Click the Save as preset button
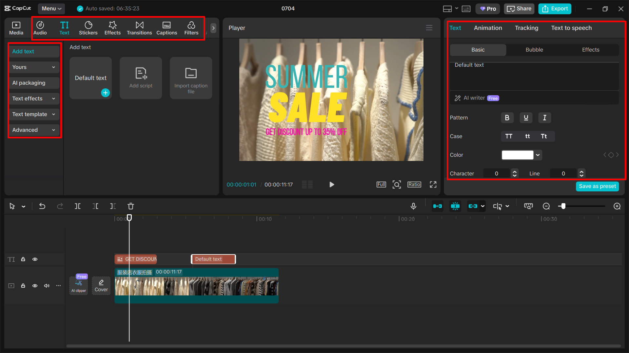Screen dimensions: 629x353 597,186
